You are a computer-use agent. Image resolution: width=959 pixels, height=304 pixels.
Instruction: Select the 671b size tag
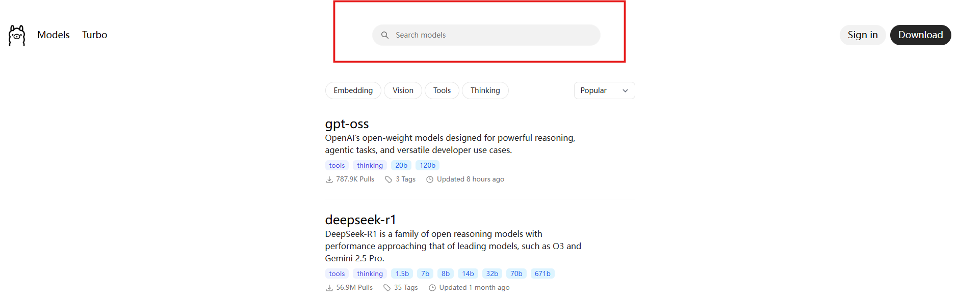coord(542,273)
